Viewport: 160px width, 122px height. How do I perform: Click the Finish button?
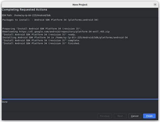click(x=149, y=116)
